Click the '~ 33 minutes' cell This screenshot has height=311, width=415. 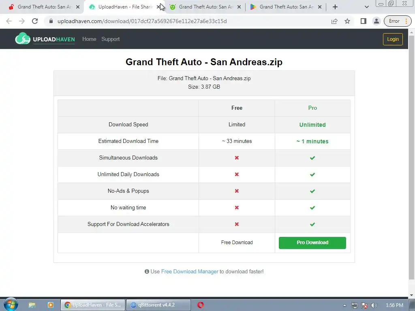pos(237,141)
